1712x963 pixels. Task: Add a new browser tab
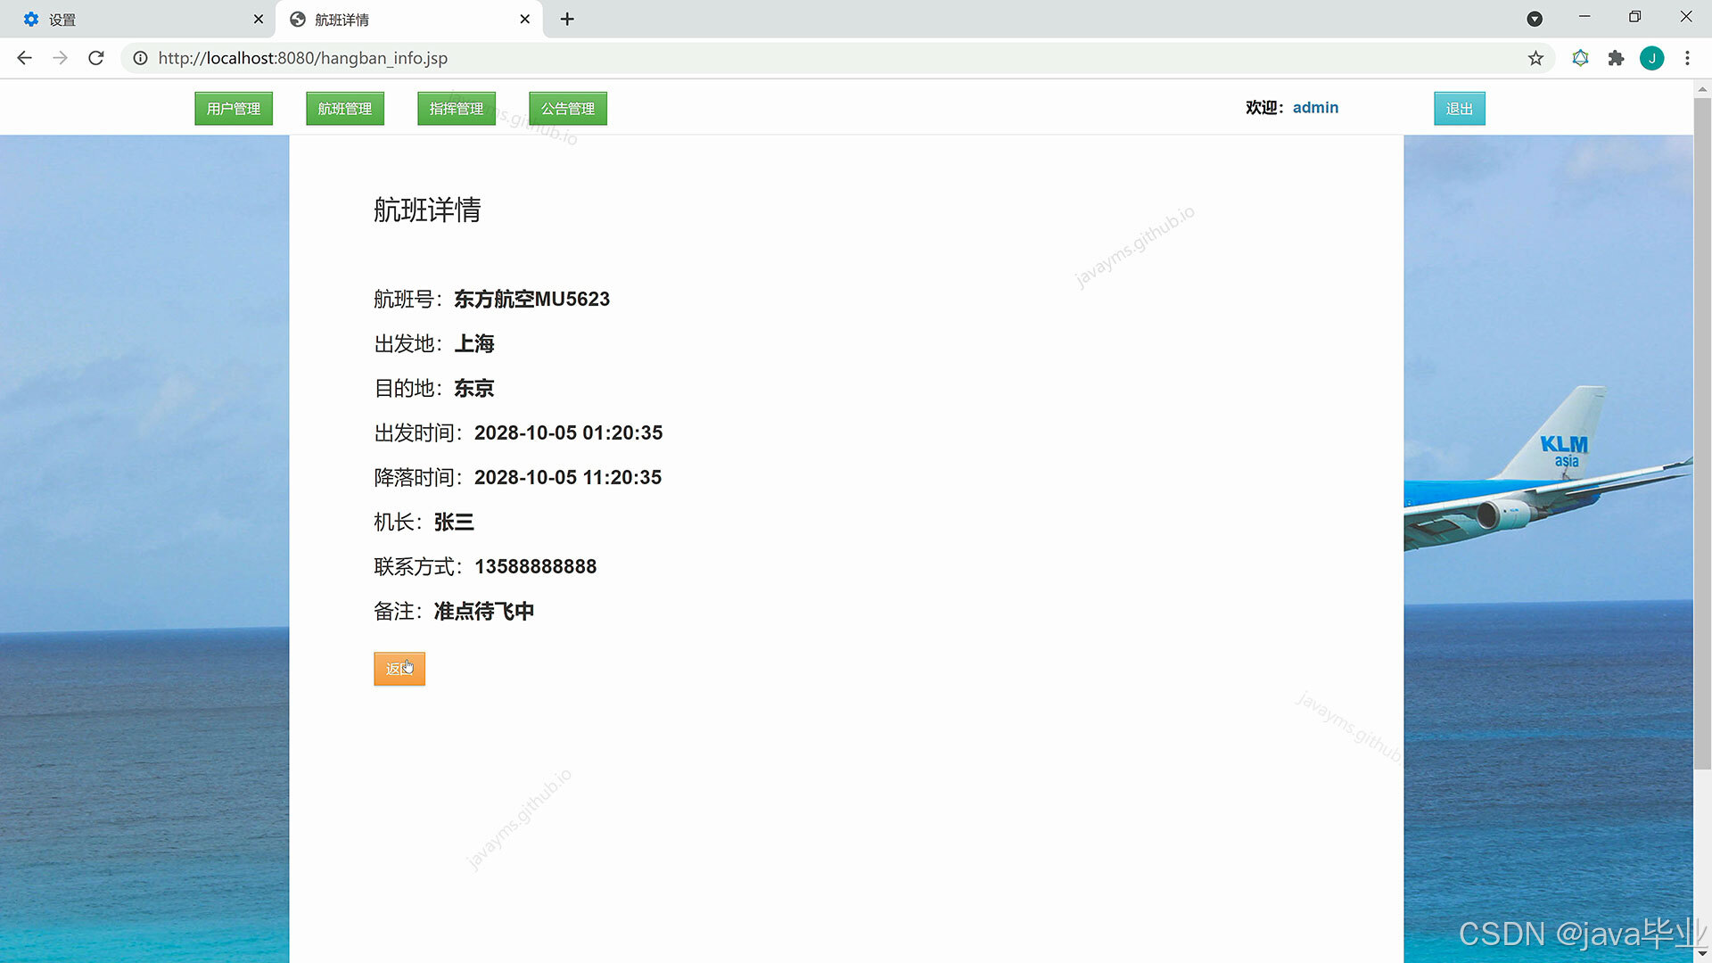[x=567, y=19]
